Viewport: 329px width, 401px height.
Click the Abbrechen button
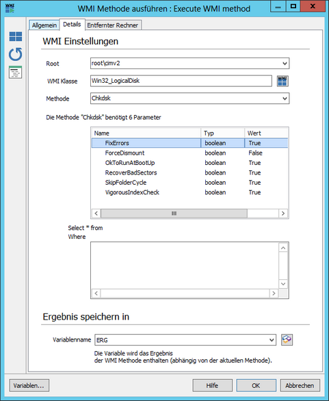click(x=300, y=385)
